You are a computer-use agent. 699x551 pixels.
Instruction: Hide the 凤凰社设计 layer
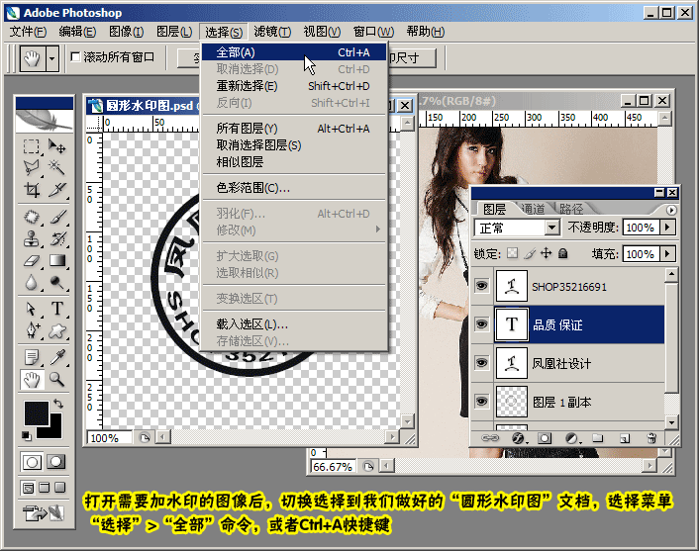(481, 363)
